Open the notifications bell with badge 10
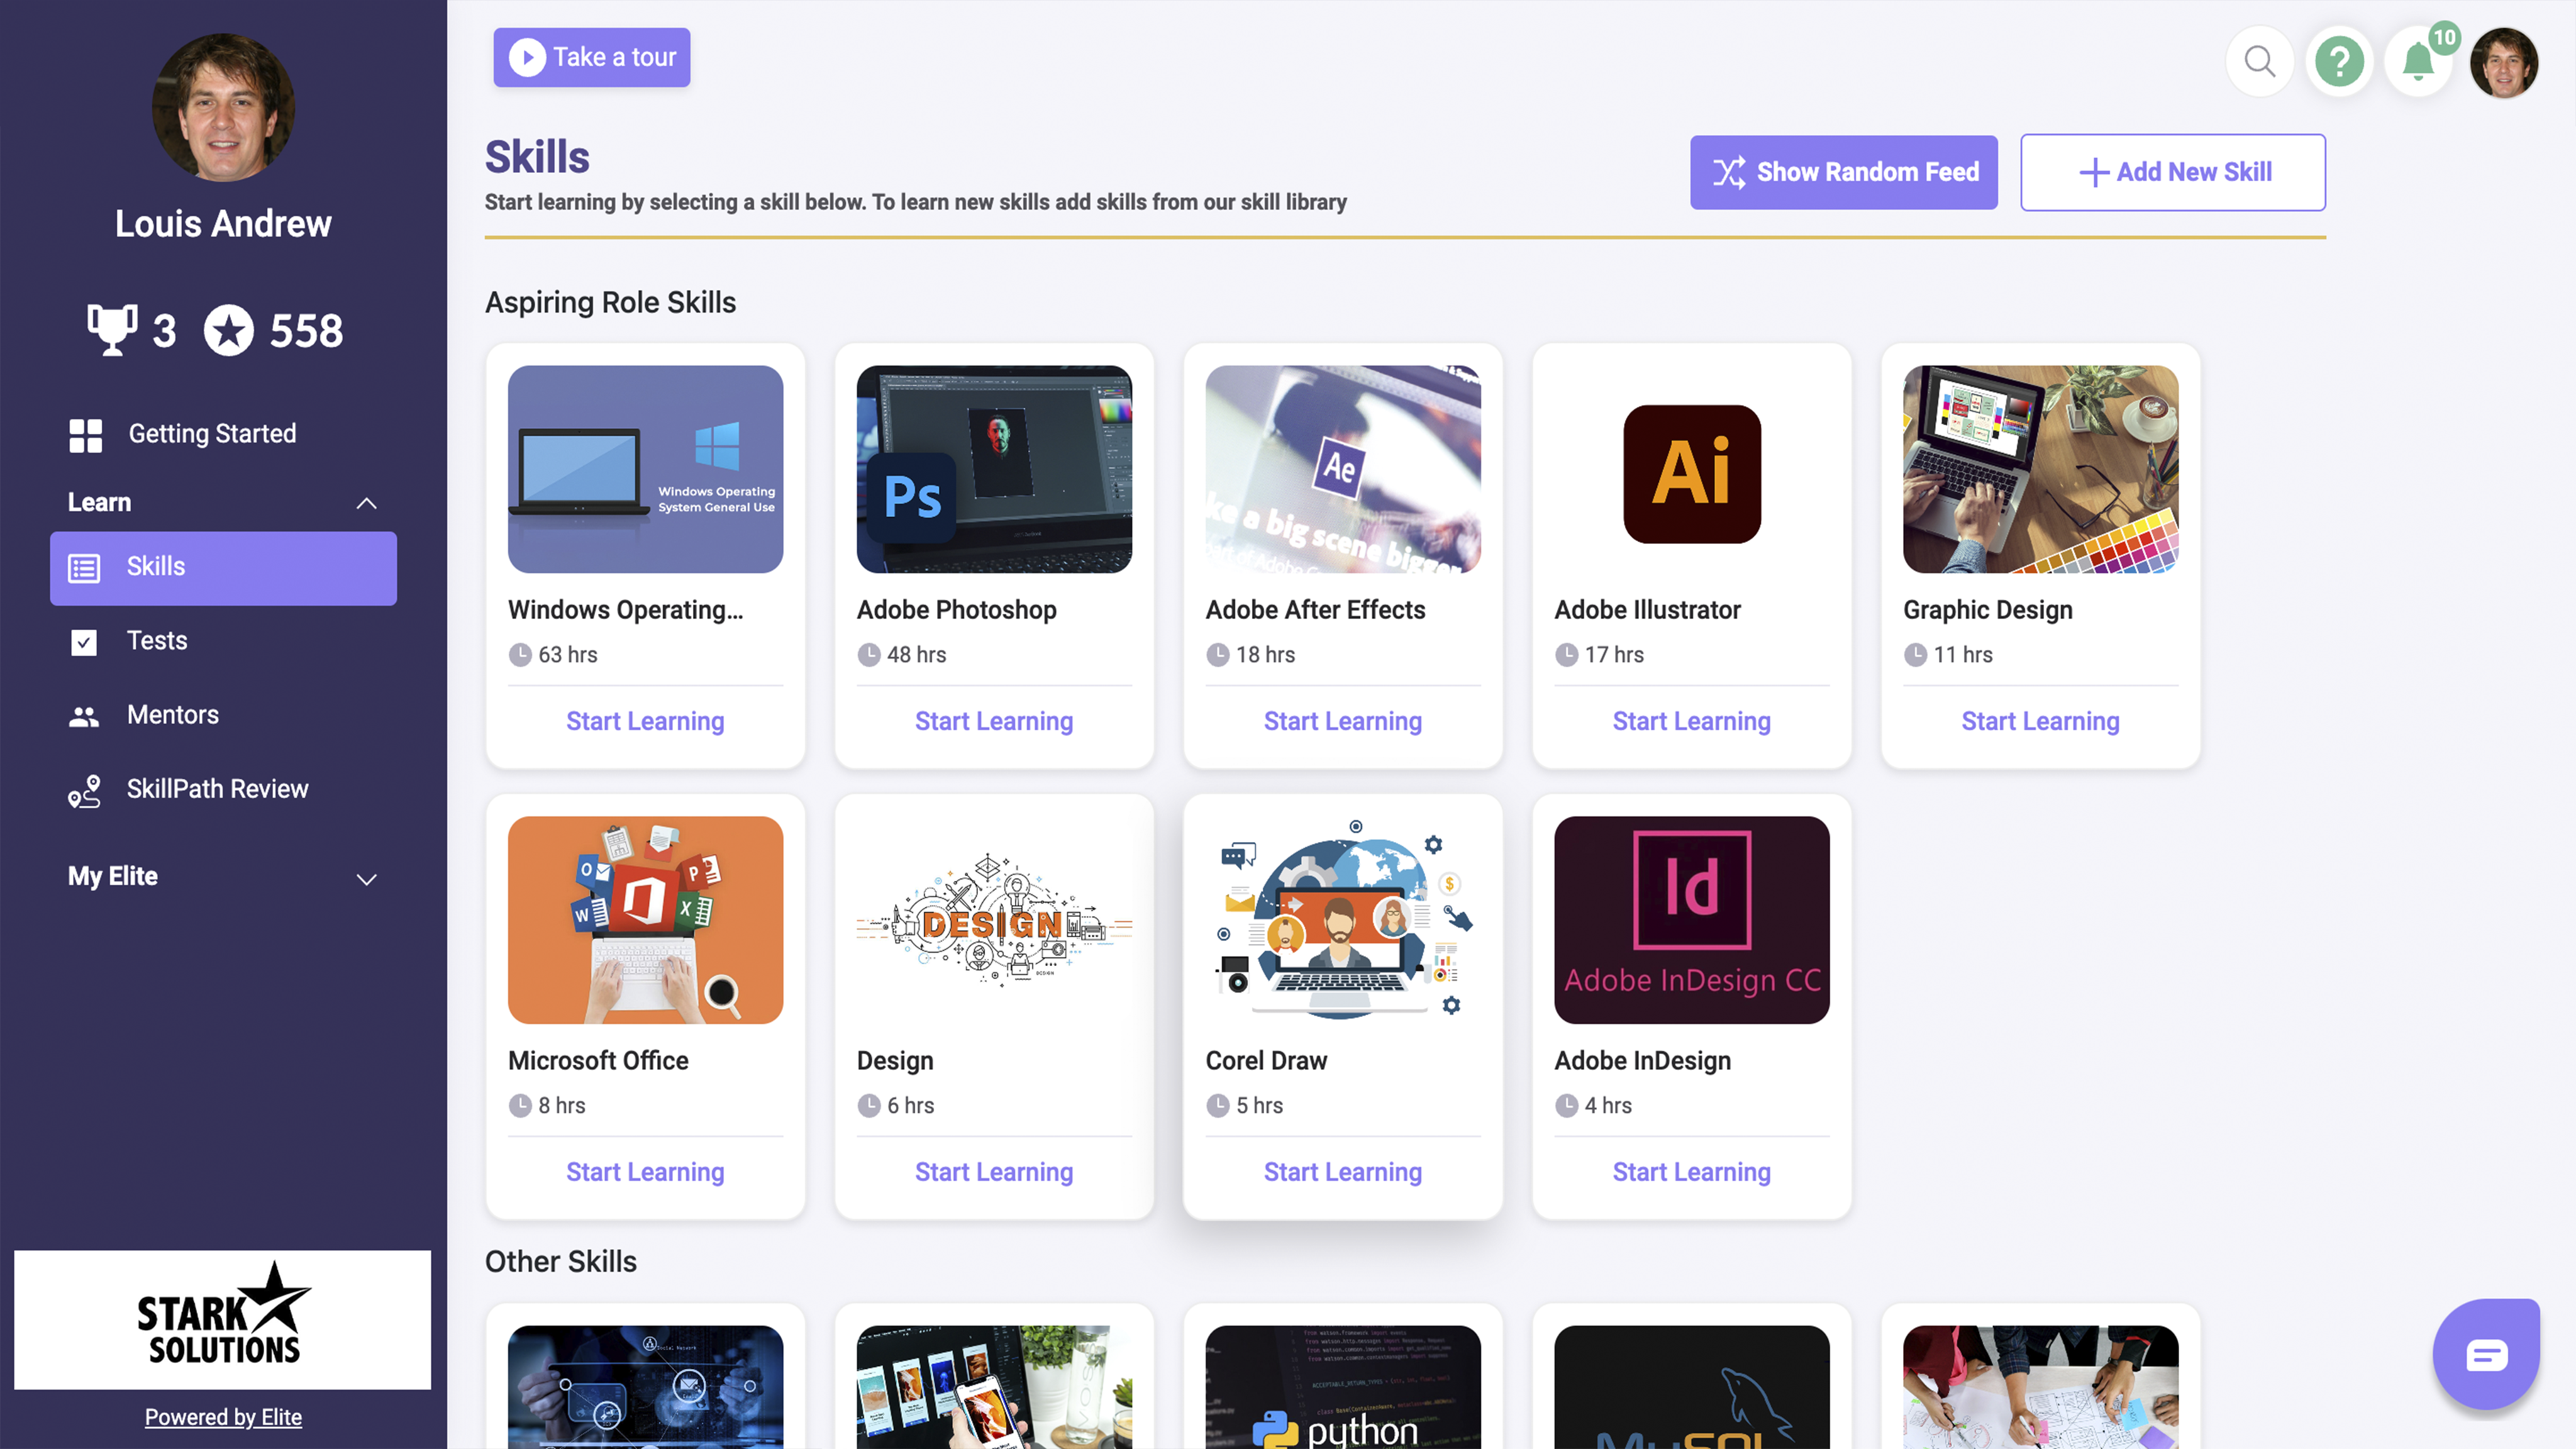This screenshot has width=2576, height=1449. point(2418,62)
